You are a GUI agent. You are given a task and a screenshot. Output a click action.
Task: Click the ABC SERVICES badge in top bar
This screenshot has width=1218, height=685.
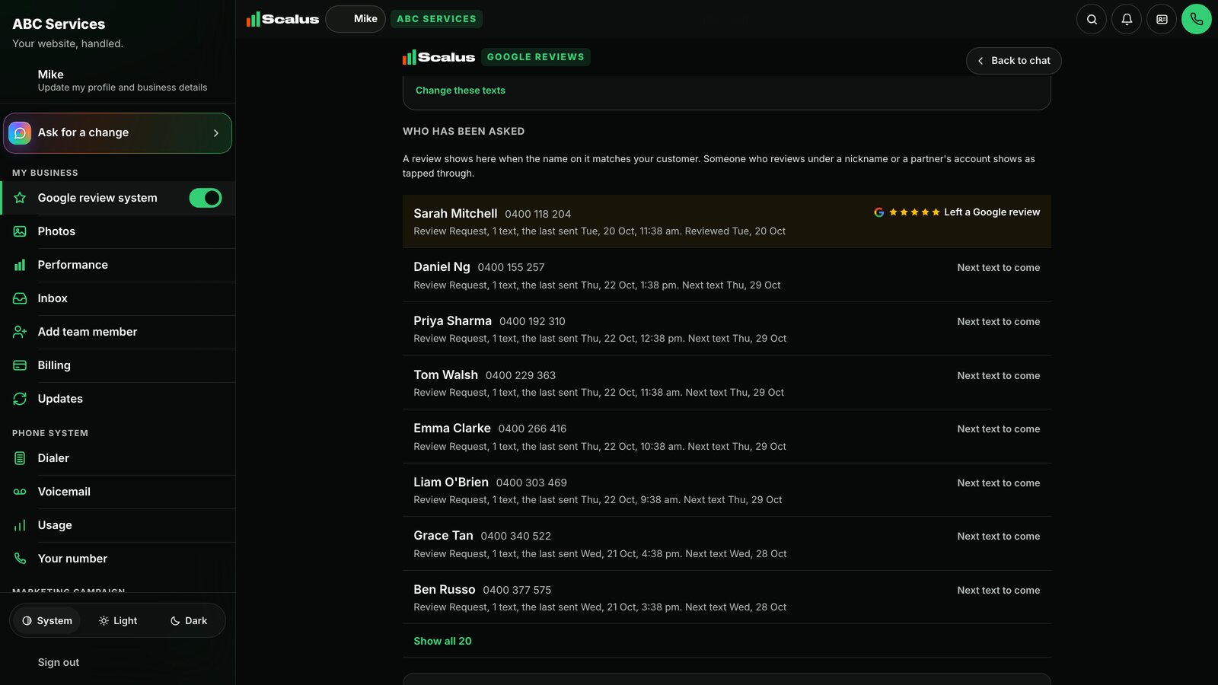pos(436,19)
